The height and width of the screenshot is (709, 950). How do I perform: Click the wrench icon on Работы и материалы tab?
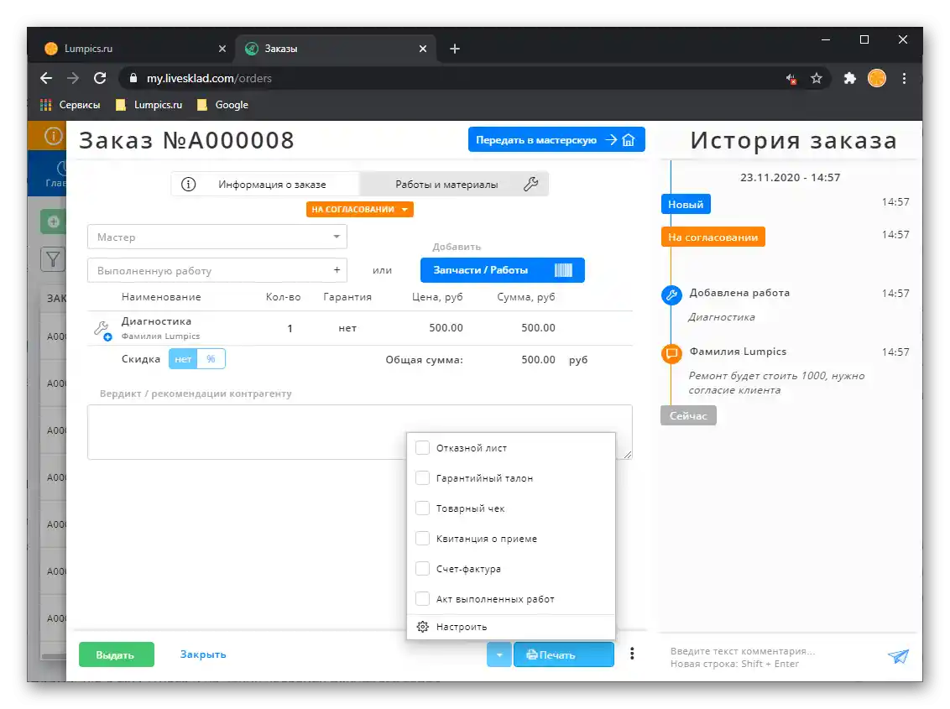coord(530,182)
